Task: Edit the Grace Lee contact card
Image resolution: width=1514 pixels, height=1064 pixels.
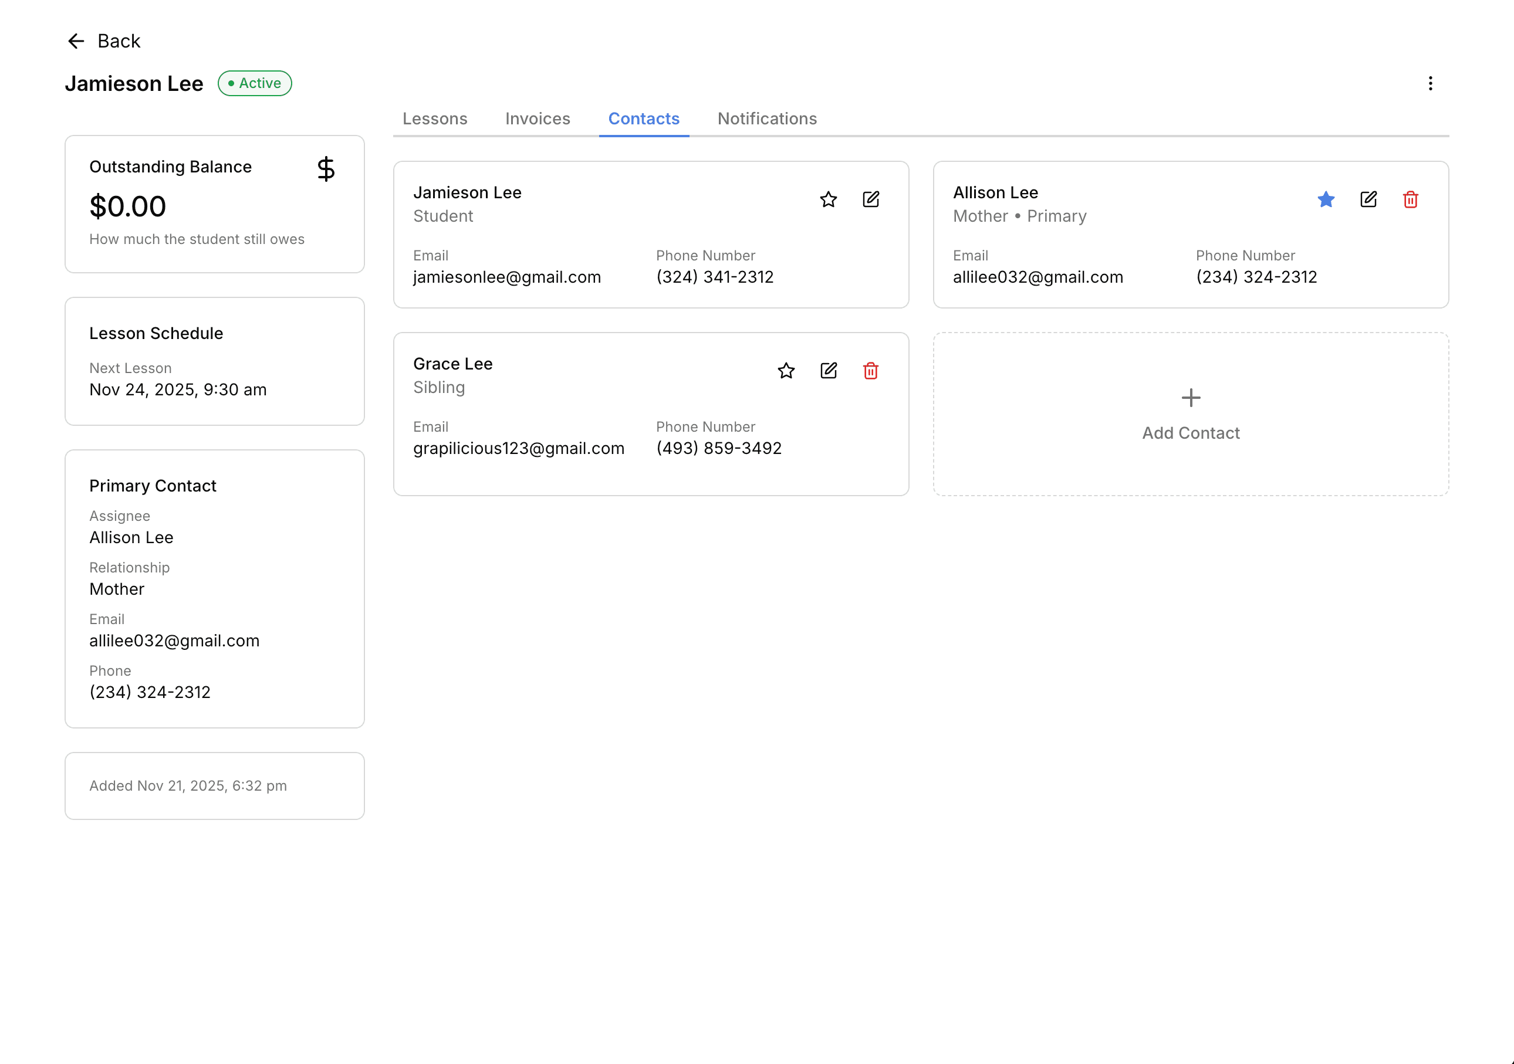Action: 828,371
